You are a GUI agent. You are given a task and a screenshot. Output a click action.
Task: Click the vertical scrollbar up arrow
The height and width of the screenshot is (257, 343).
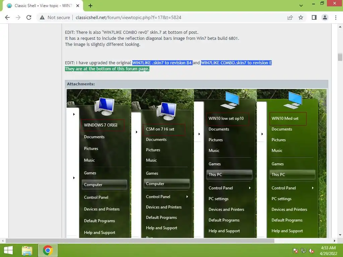(x=340, y=27)
